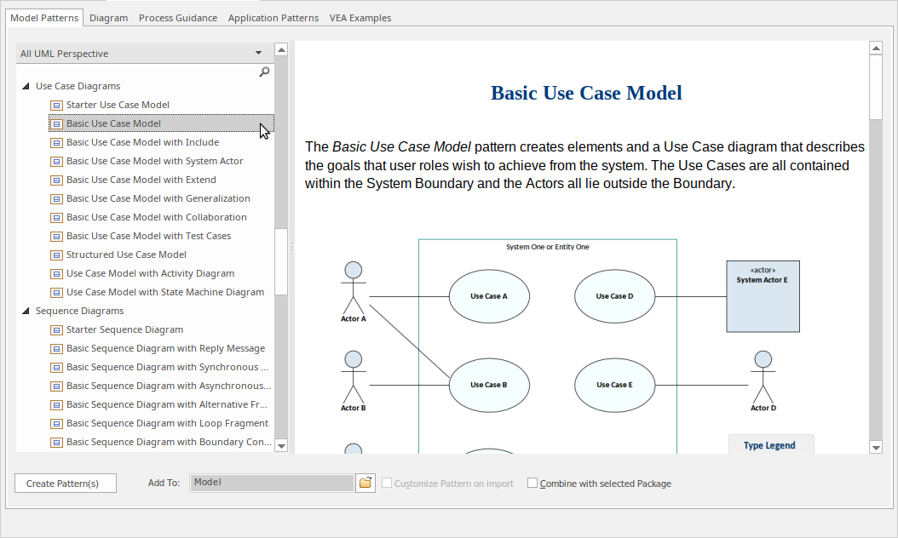This screenshot has width=898, height=538.
Task: Open the Application Patterns tab
Action: (273, 18)
